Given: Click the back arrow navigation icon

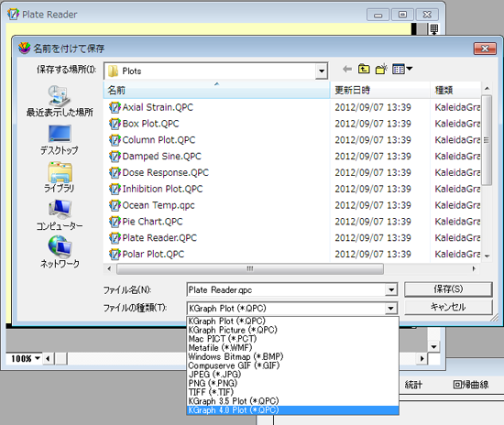Looking at the screenshot, I should 347,69.
